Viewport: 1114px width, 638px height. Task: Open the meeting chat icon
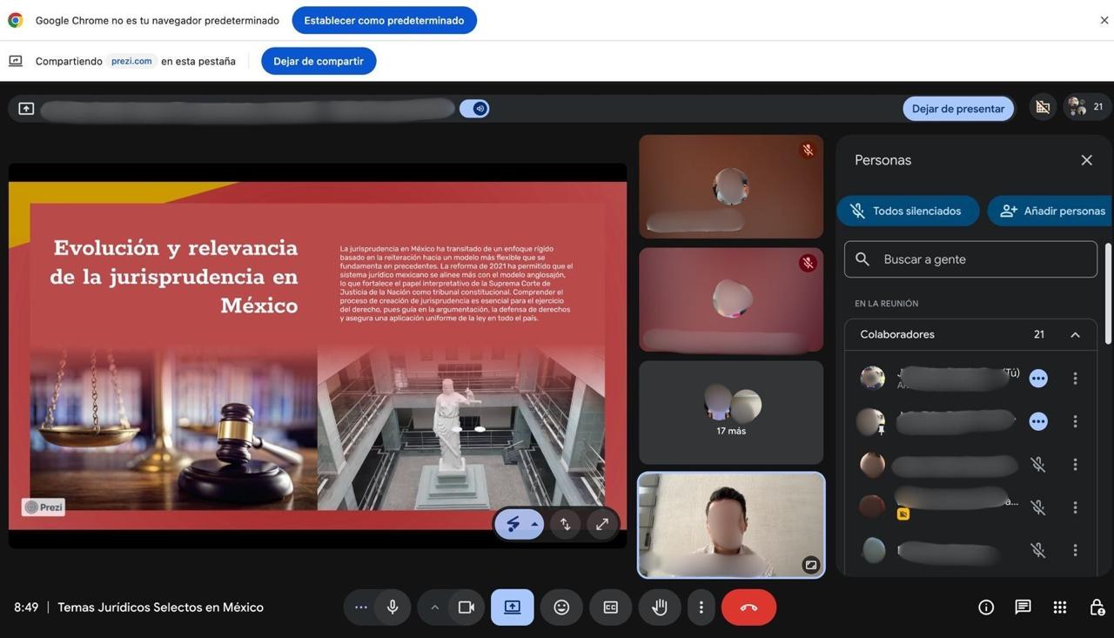coord(1023,608)
